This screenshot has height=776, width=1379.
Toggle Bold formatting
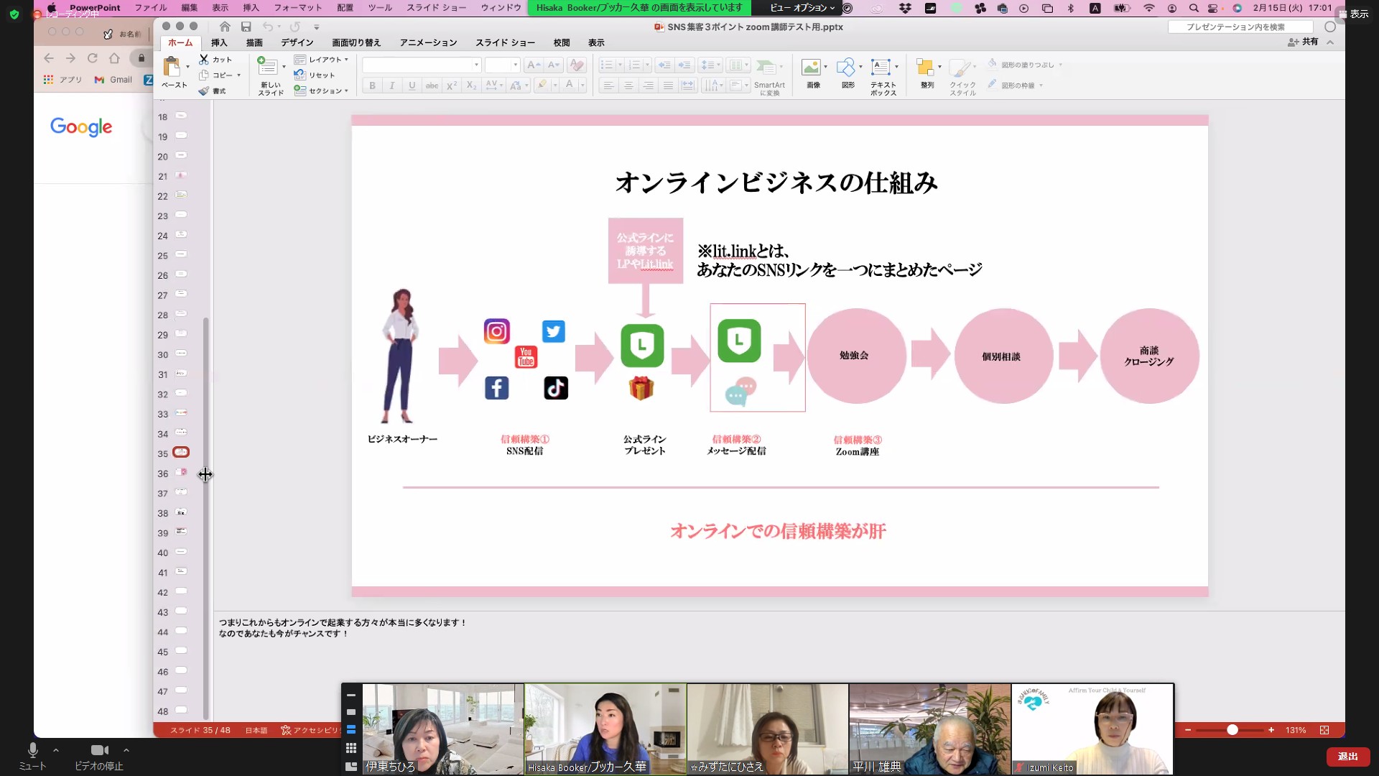coord(372,86)
